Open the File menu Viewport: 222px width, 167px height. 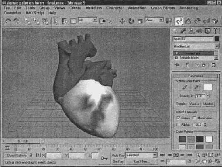[7, 8]
